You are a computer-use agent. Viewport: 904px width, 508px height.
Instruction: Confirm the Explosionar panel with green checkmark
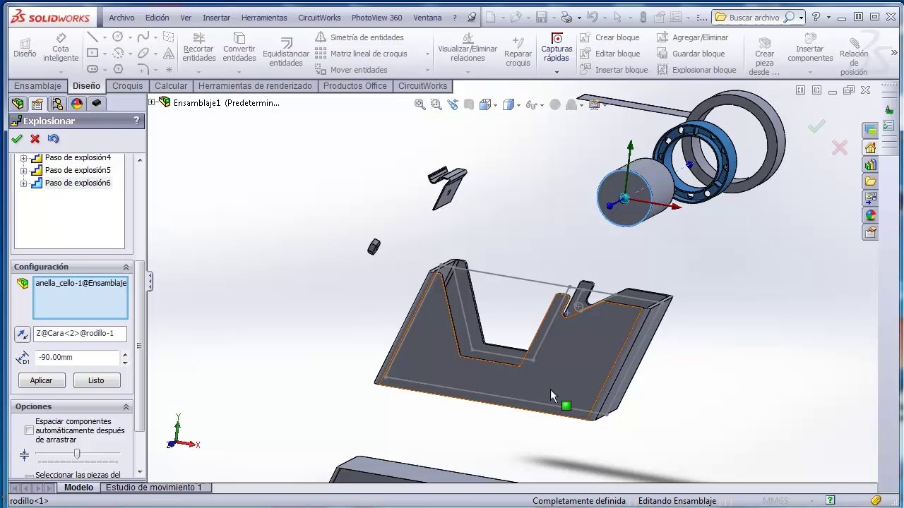coord(17,139)
